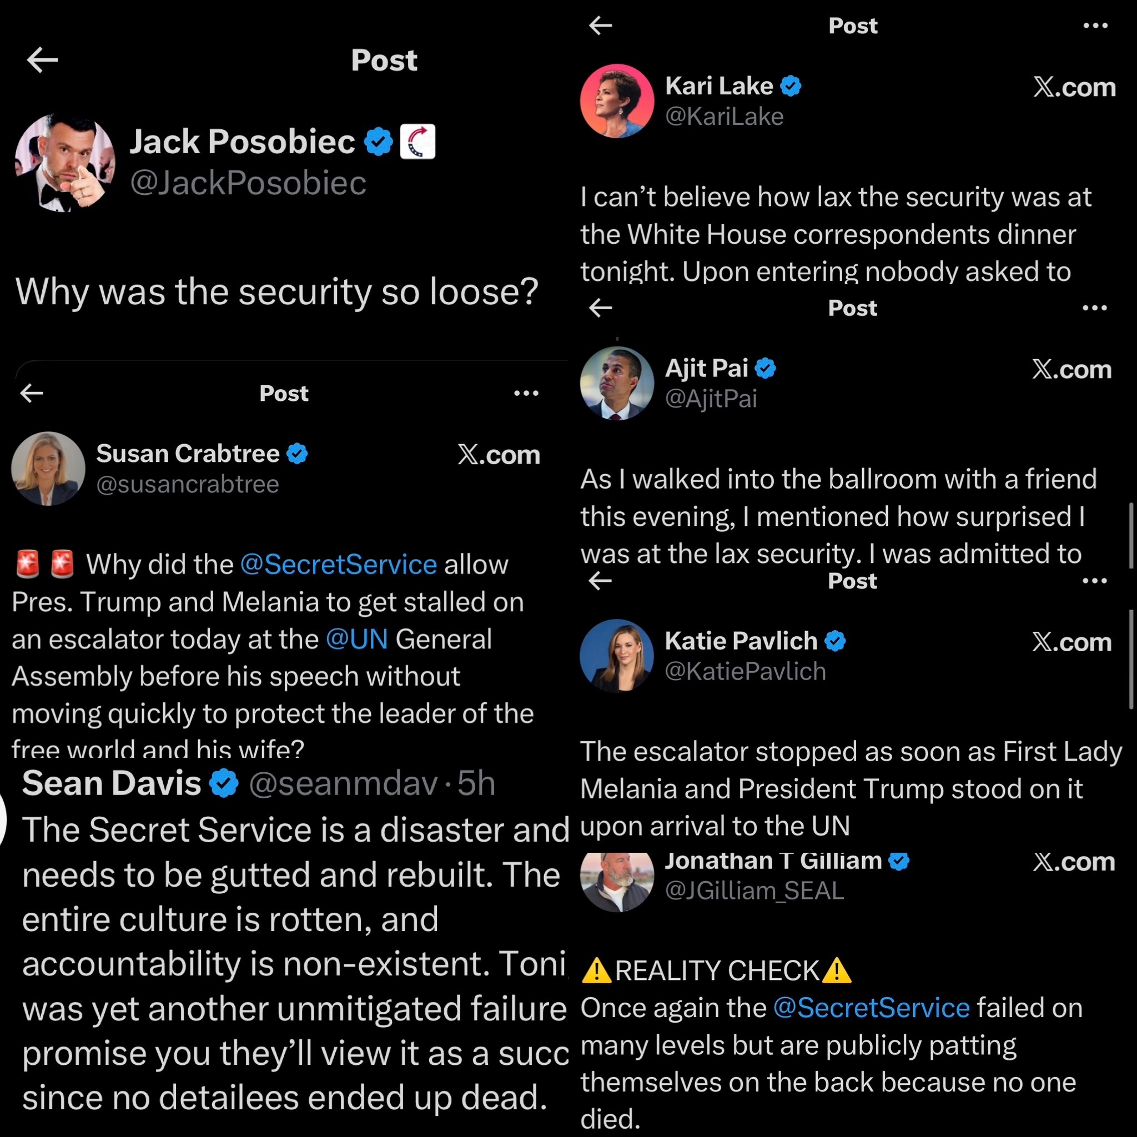Viewport: 1137px width, 1137px height.
Task: Open Katie Pavlich's profile photo
Action: [x=617, y=656]
